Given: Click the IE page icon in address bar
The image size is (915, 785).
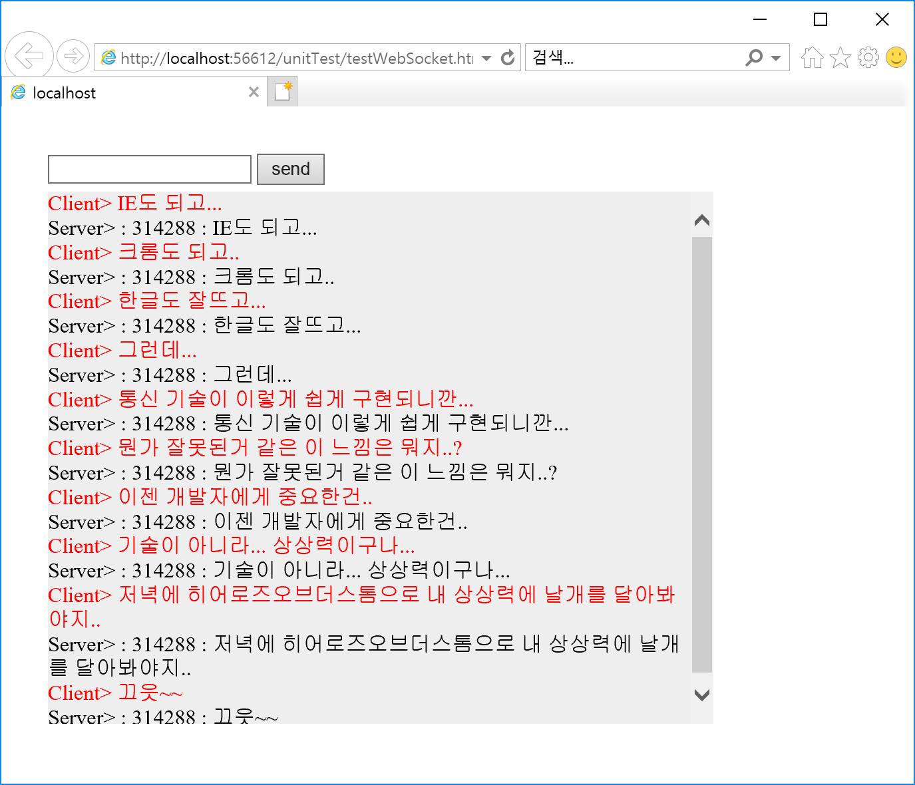Looking at the screenshot, I should coord(108,58).
